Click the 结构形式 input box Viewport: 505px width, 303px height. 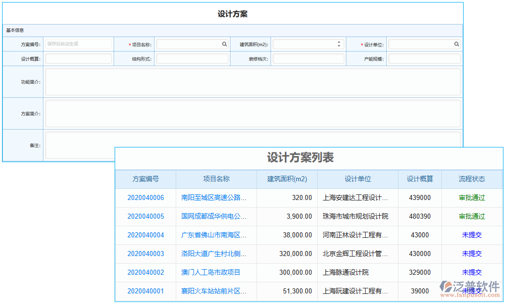192,59
